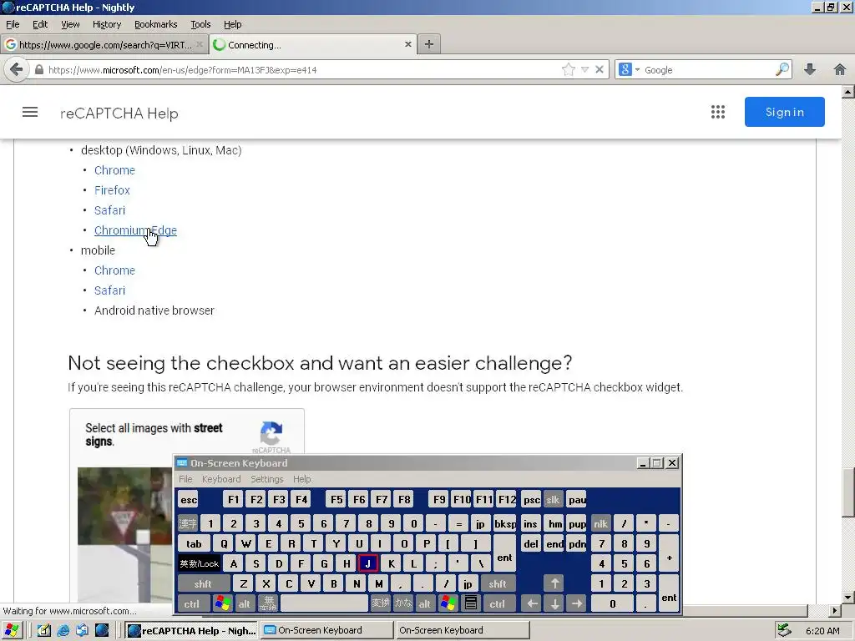
Task: Click the F5 key on keyboard
Action: [x=336, y=500]
